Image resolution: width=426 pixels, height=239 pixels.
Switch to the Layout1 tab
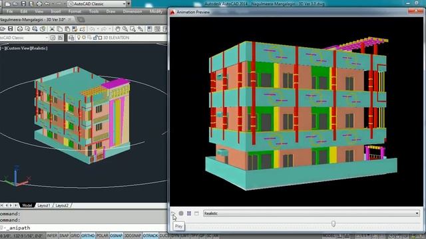pyautogui.click(x=44, y=205)
